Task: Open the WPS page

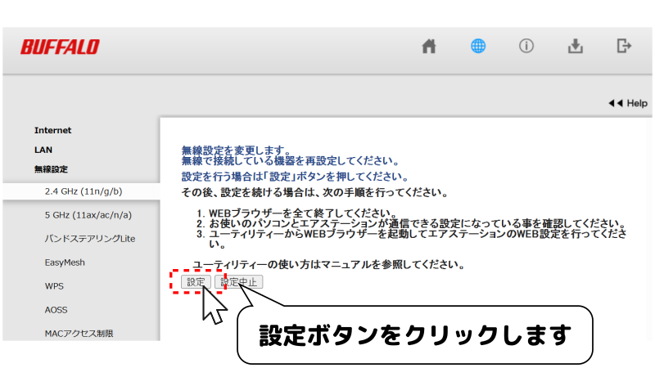Action: (54, 286)
